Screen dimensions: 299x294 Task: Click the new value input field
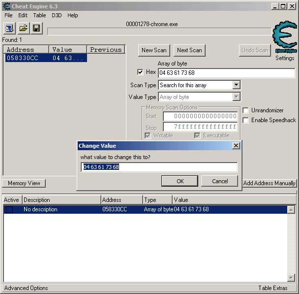pyautogui.click(x=159, y=167)
